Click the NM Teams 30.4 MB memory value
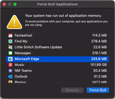 [x=100, y=71]
